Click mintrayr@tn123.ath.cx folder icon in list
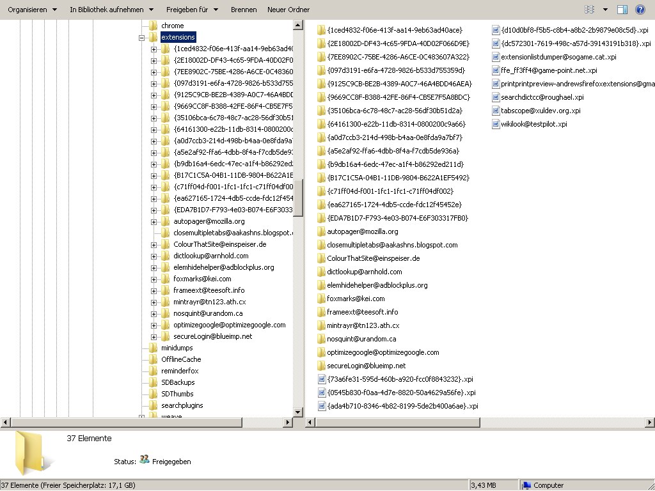Image resolution: width=655 pixels, height=491 pixels. tap(321, 325)
